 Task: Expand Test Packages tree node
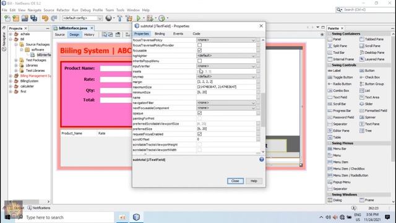coord(16,60)
